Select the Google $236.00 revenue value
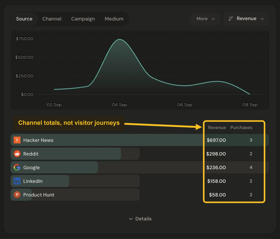The width and height of the screenshot is (280, 239). tap(216, 167)
